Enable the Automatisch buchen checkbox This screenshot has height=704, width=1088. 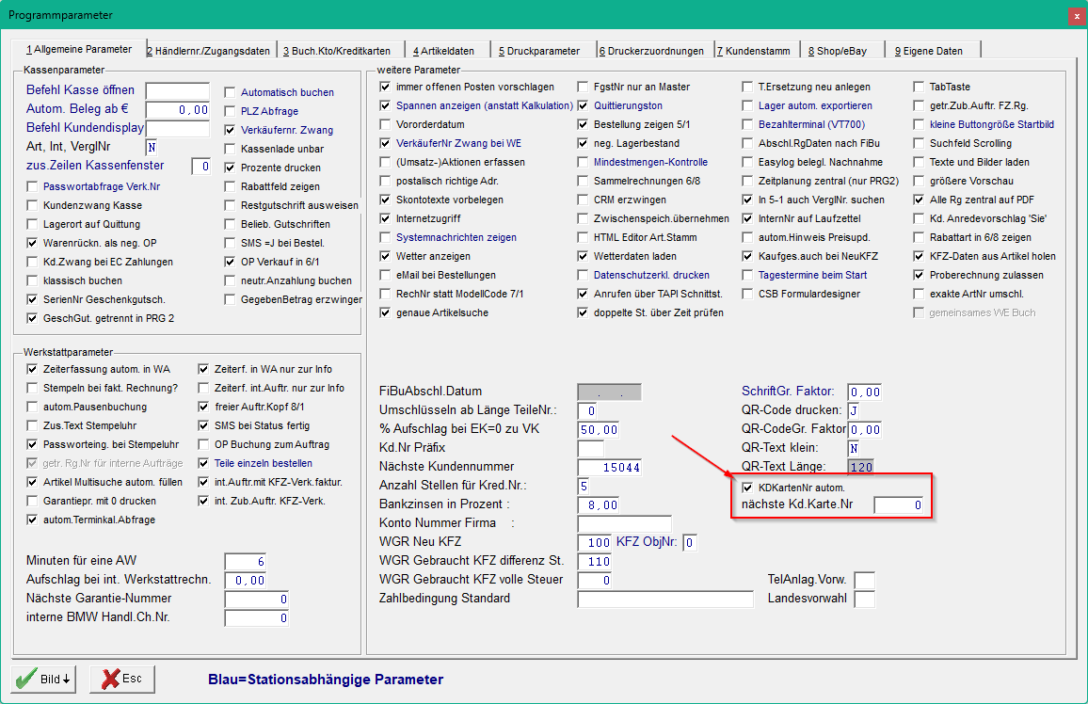(x=230, y=92)
